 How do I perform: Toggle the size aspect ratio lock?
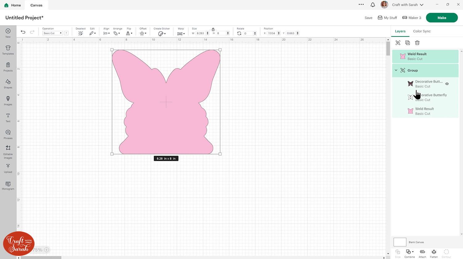(213, 29)
